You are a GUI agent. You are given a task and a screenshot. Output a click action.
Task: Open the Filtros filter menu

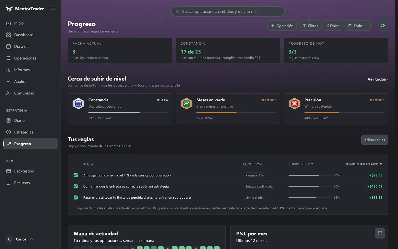(x=310, y=26)
